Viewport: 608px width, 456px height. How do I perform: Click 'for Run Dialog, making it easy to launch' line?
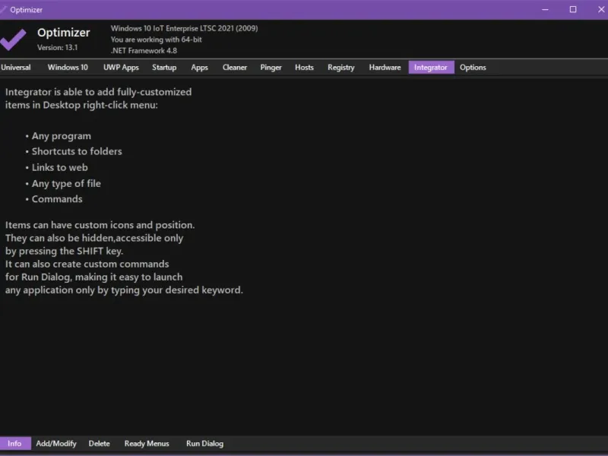(93, 277)
